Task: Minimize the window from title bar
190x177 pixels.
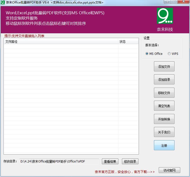Action: pos(167,2)
